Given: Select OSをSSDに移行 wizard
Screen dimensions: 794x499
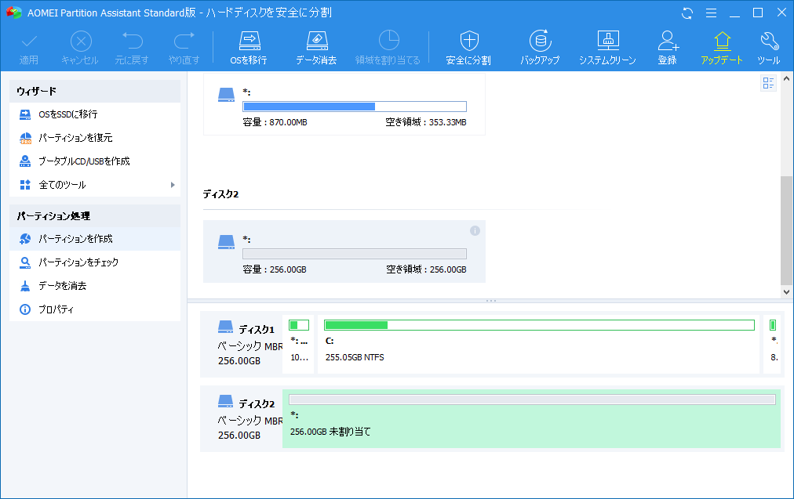Looking at the screenshot, I should 95,114.
